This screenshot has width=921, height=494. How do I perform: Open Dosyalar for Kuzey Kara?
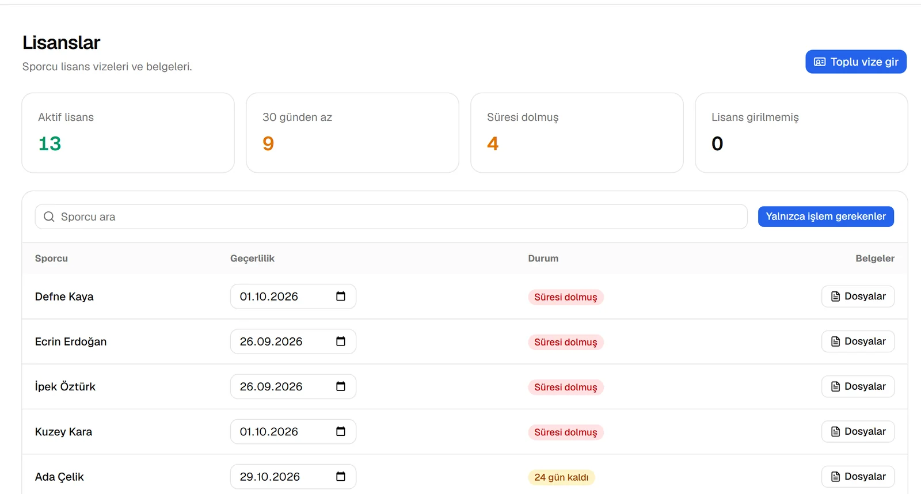(858, 431)
